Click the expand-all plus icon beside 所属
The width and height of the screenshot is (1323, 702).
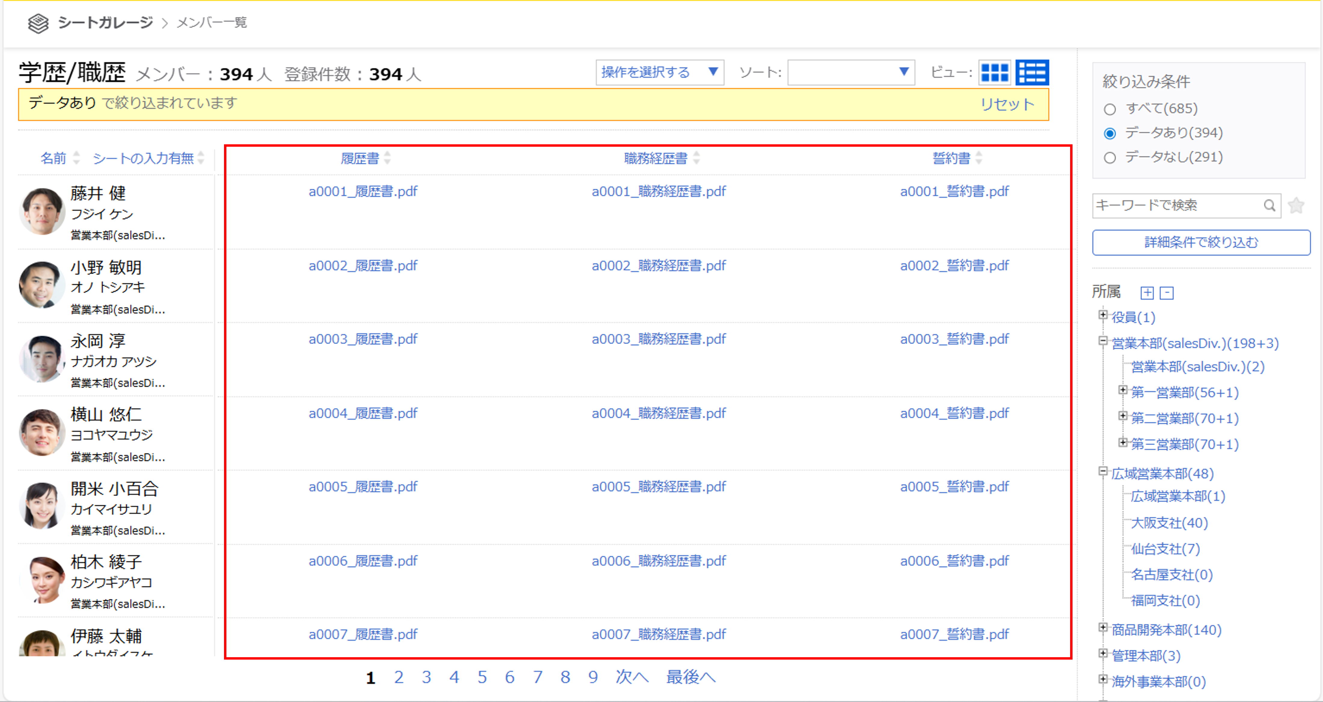(x=1147, y=293)
